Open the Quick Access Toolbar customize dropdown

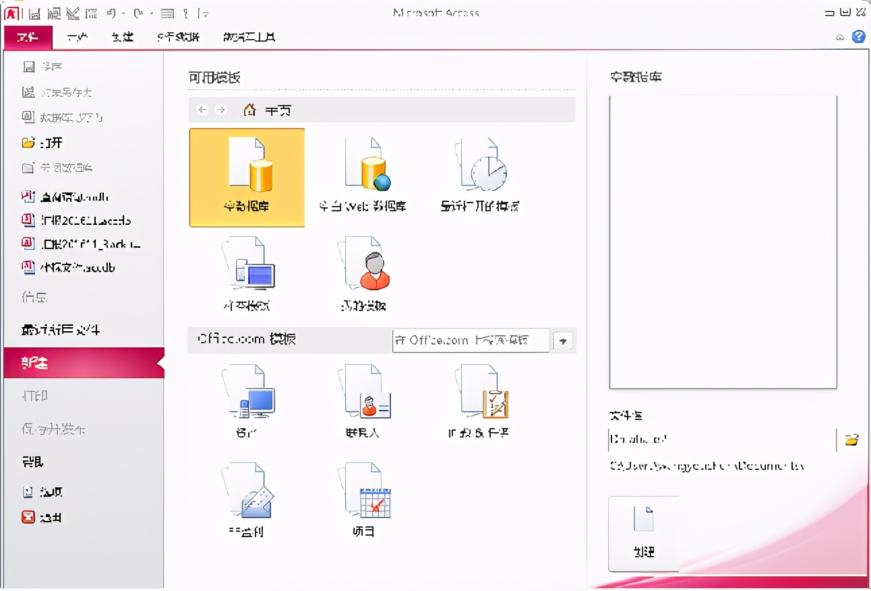(x=206, y=14)
